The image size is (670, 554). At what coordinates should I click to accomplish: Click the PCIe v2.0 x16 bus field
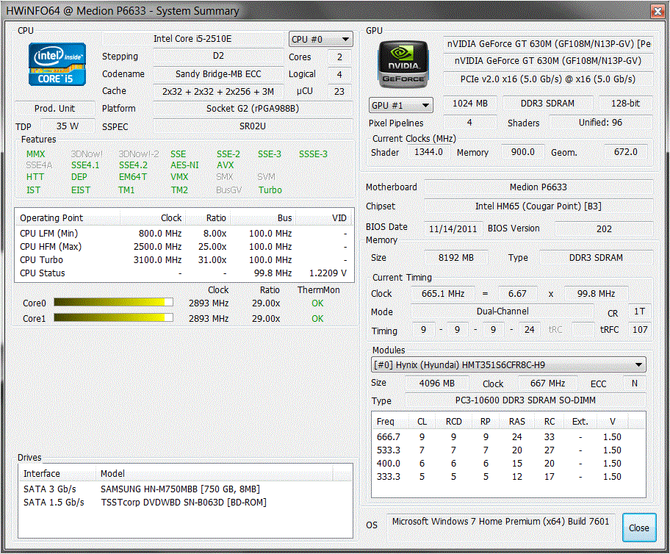[x=548, y=79]
